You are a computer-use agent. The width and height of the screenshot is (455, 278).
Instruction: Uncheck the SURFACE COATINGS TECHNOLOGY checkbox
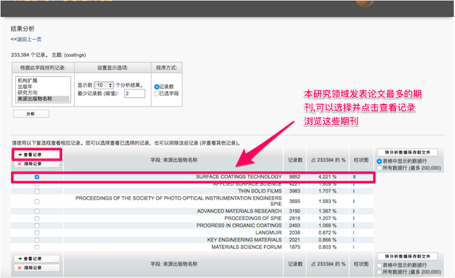pyautogui.click(x=37, y=177)
